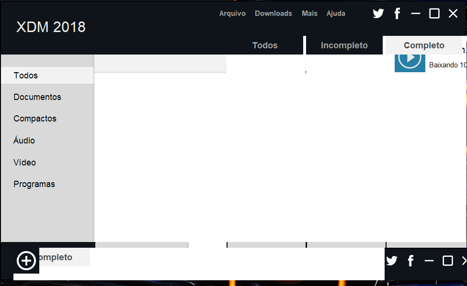Open the Mais menu
Image resolution: width=467 pixels, height=286 pixels.
309,13
